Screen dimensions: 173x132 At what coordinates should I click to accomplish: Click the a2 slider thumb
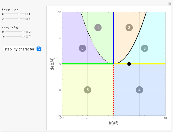point(23,32)
